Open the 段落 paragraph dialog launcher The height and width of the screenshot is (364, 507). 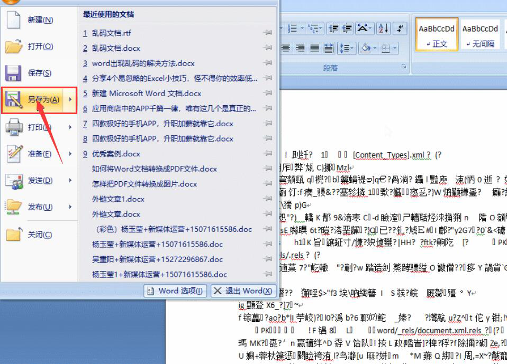pyautogui.click(x=403, y=67)
